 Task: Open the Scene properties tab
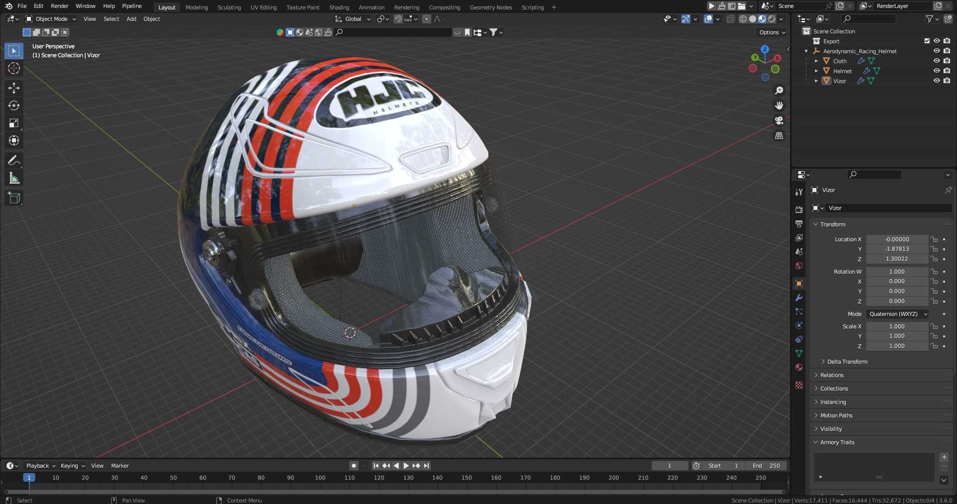[x=799, y=252]
